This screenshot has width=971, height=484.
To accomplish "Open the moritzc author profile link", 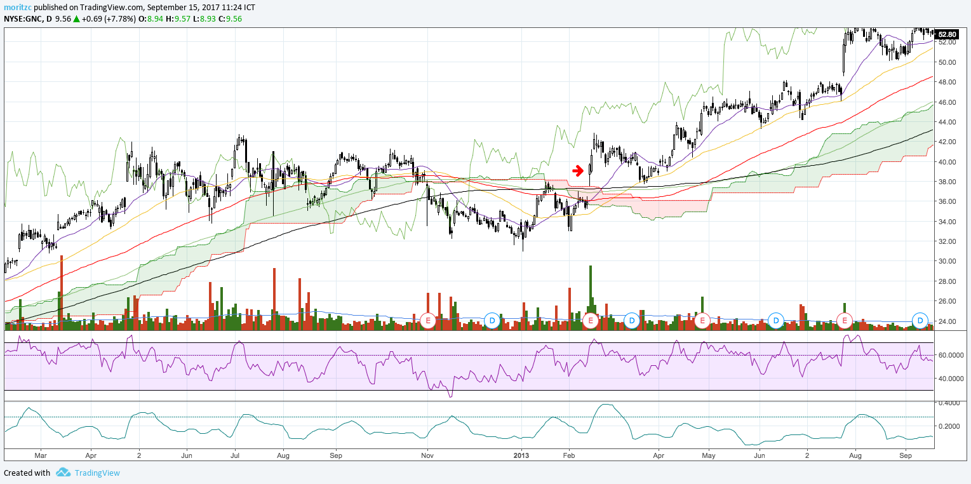I will pos(17,8).
